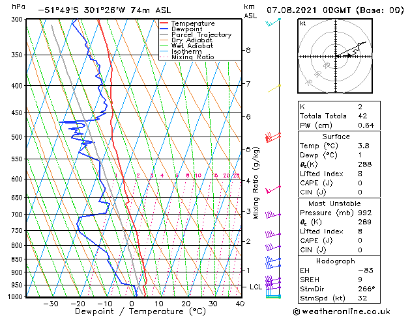This screenshot has height=316, width=410.
Task: Click the 750 hPa pressure label
Action: point(18,230)
